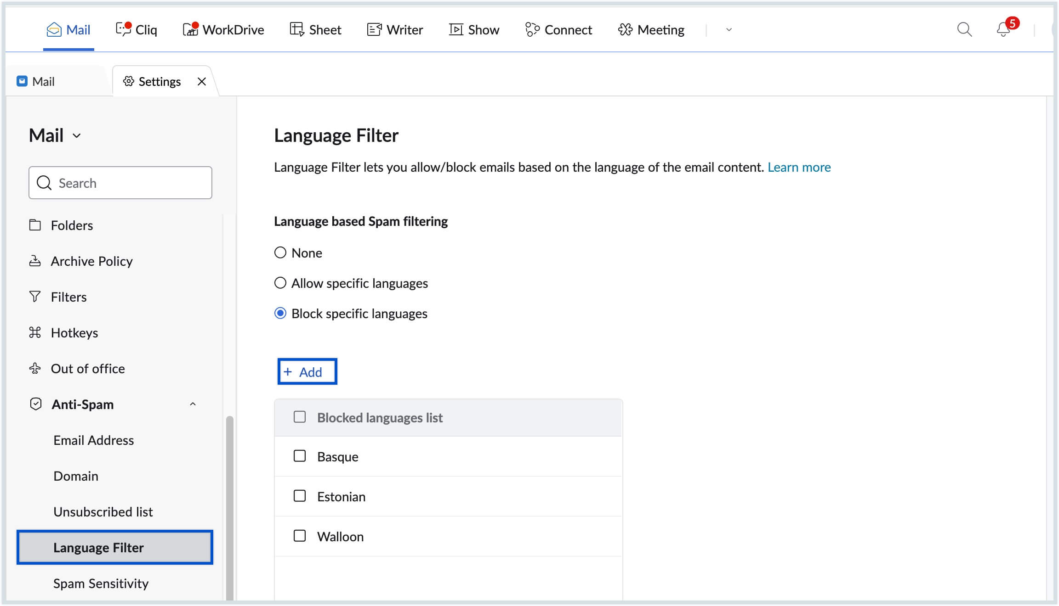
Task: Click the Hotkeys command icon
Action: [35, 332]
